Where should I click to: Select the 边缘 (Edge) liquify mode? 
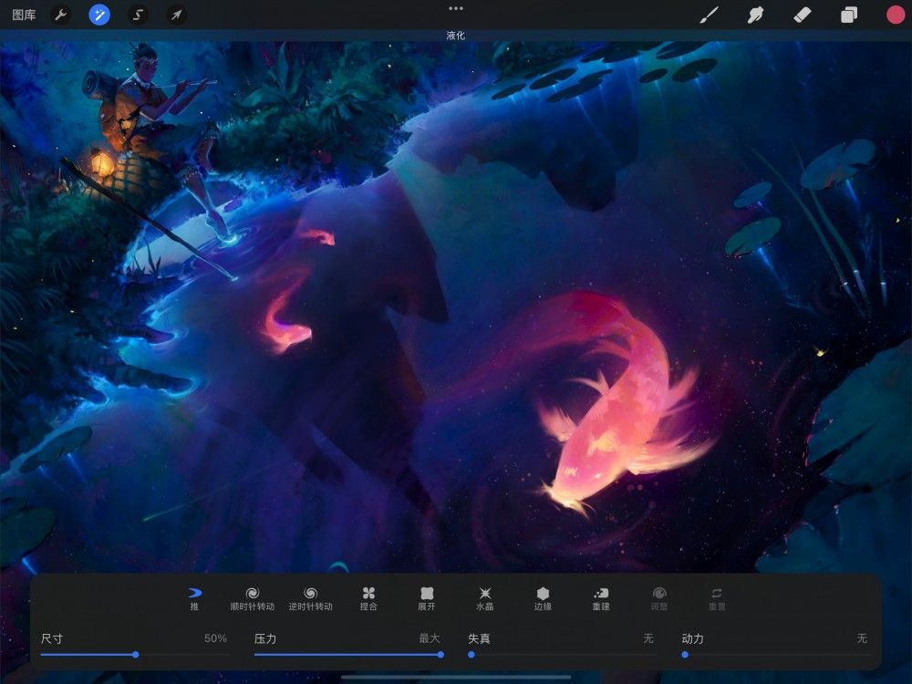click(x=543, y=596)
